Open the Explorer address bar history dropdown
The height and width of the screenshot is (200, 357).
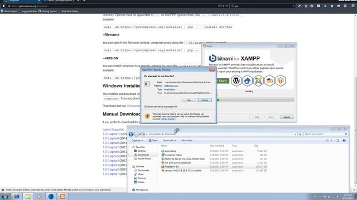point(296,134)
